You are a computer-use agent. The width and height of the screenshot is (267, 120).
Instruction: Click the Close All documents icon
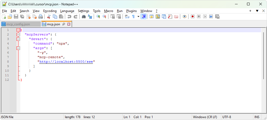[x=34, y=17]
